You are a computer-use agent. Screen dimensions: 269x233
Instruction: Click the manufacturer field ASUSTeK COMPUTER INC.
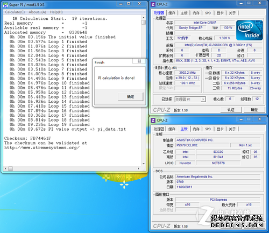pos(218,140)
